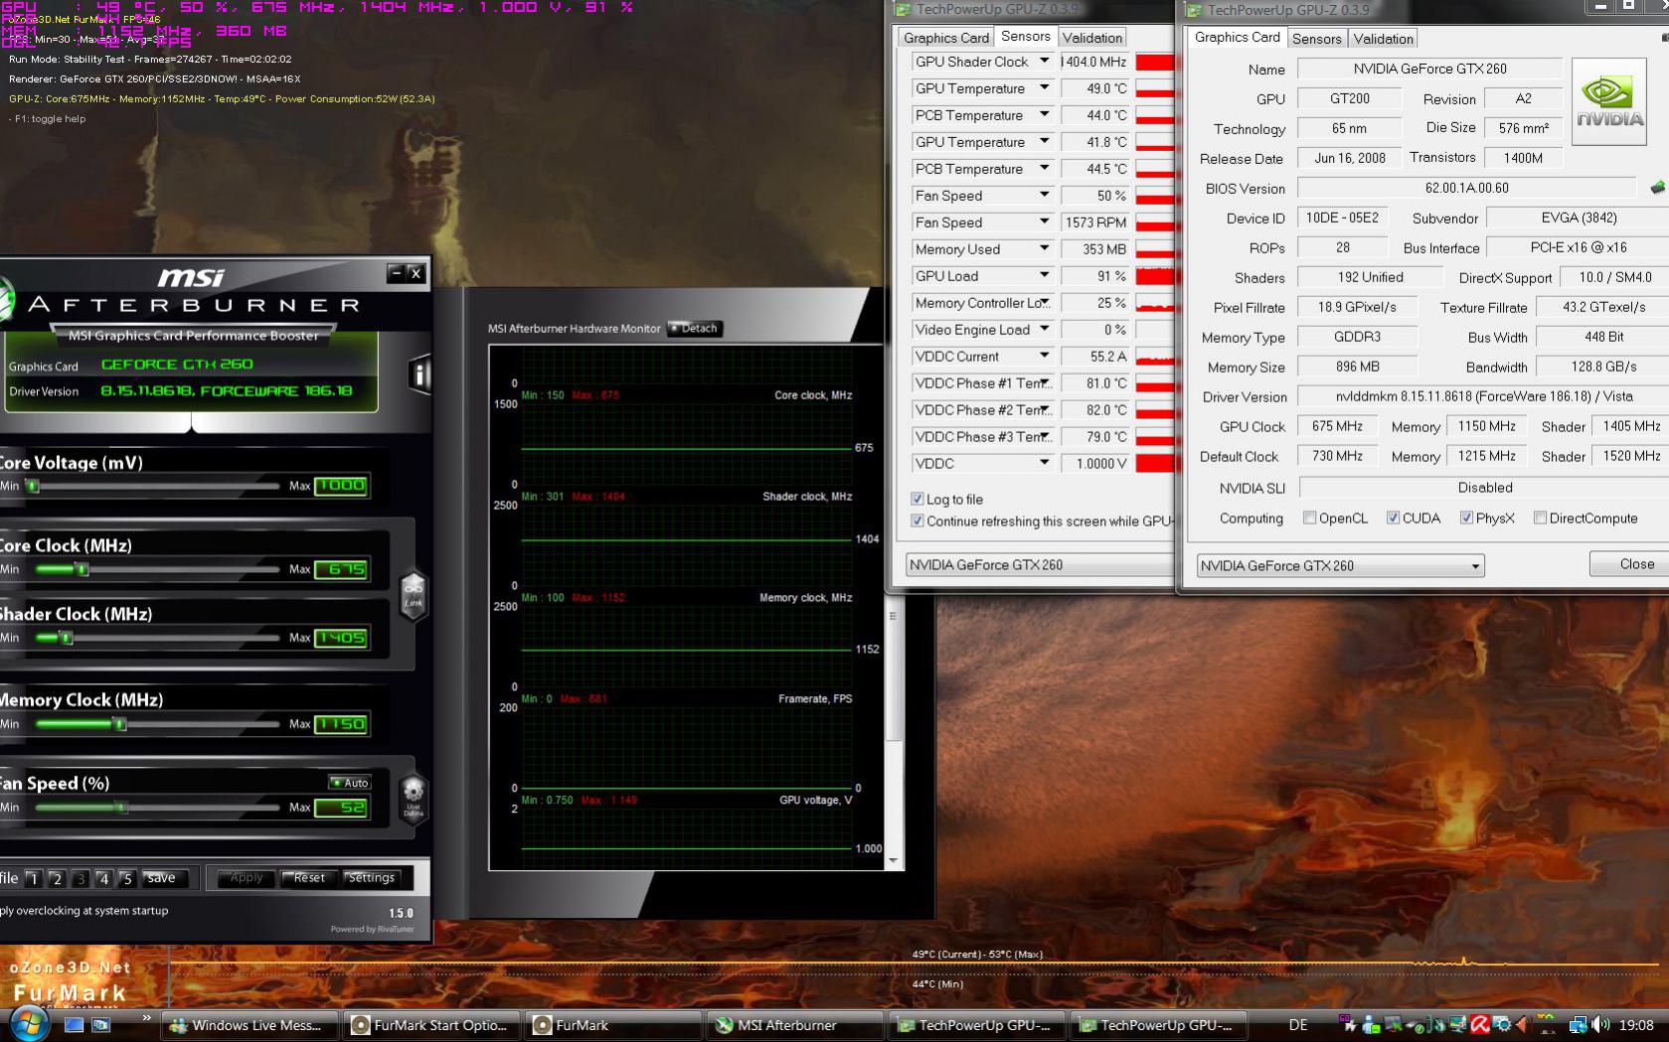Screen dimensions: 1669x1042
Task: Click the Shader Clock value field showing 1405
Action: click(x=341, y=638)
